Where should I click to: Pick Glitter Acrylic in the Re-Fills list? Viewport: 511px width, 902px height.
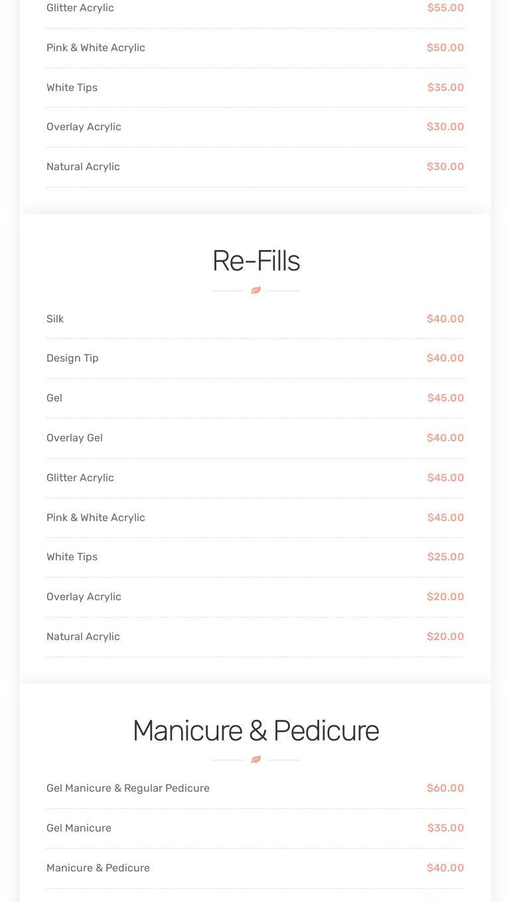click(x=80, y=478)
